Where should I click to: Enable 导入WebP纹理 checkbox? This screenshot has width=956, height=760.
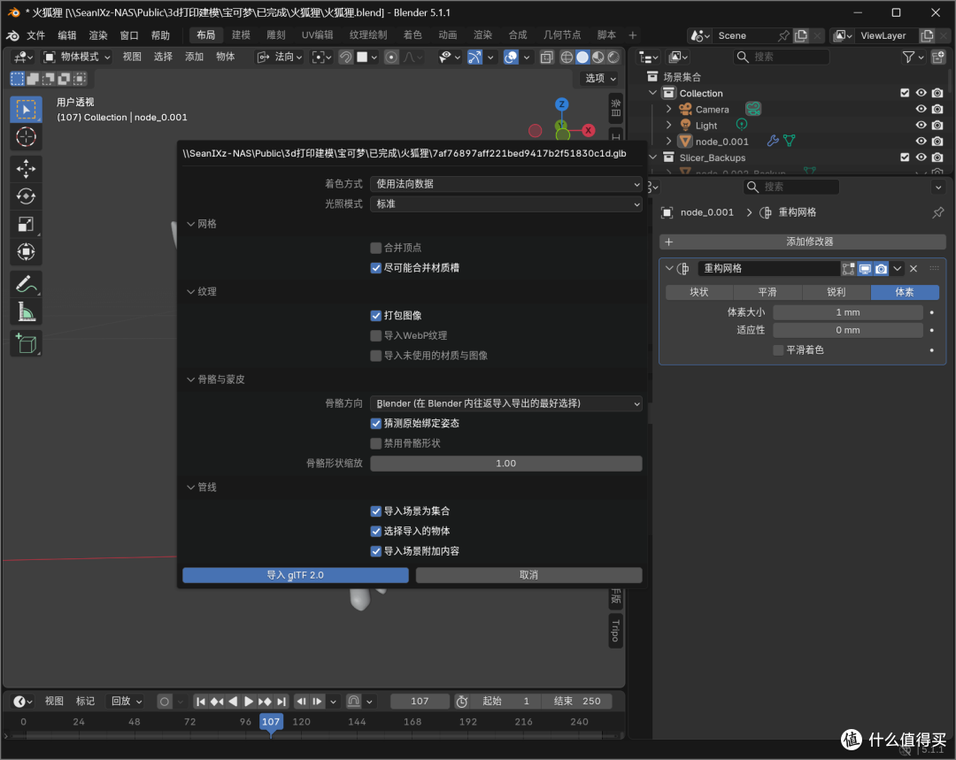[x=376, y=336]
